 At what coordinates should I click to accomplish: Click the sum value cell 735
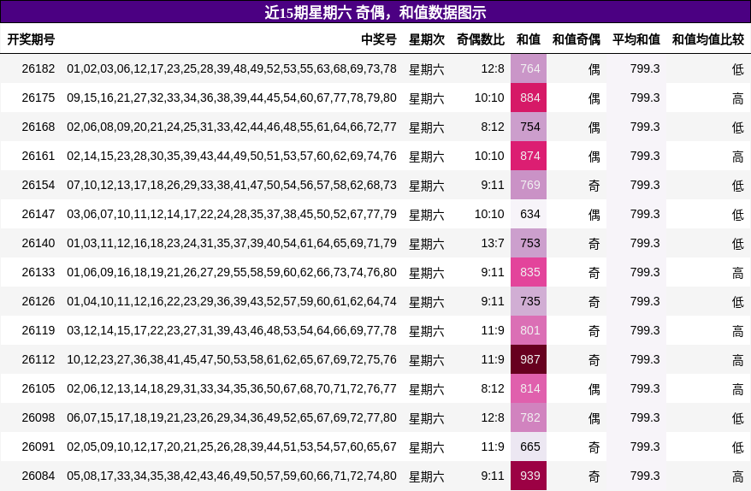[529, 301]
